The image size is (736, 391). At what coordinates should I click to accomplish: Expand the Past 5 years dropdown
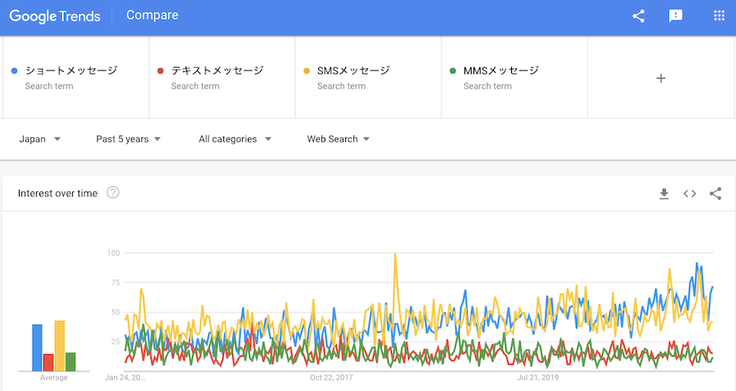pyautogui.click(x=128, y=139)
